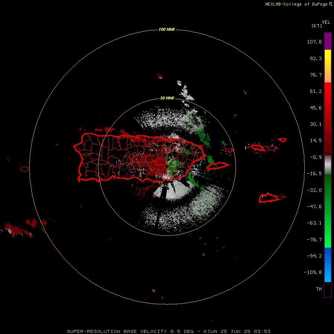Image resolution: width=334 pixels, height=334 pixels.
Task: Pick the blue segment of the color bar
Action: tap(328, 265)
